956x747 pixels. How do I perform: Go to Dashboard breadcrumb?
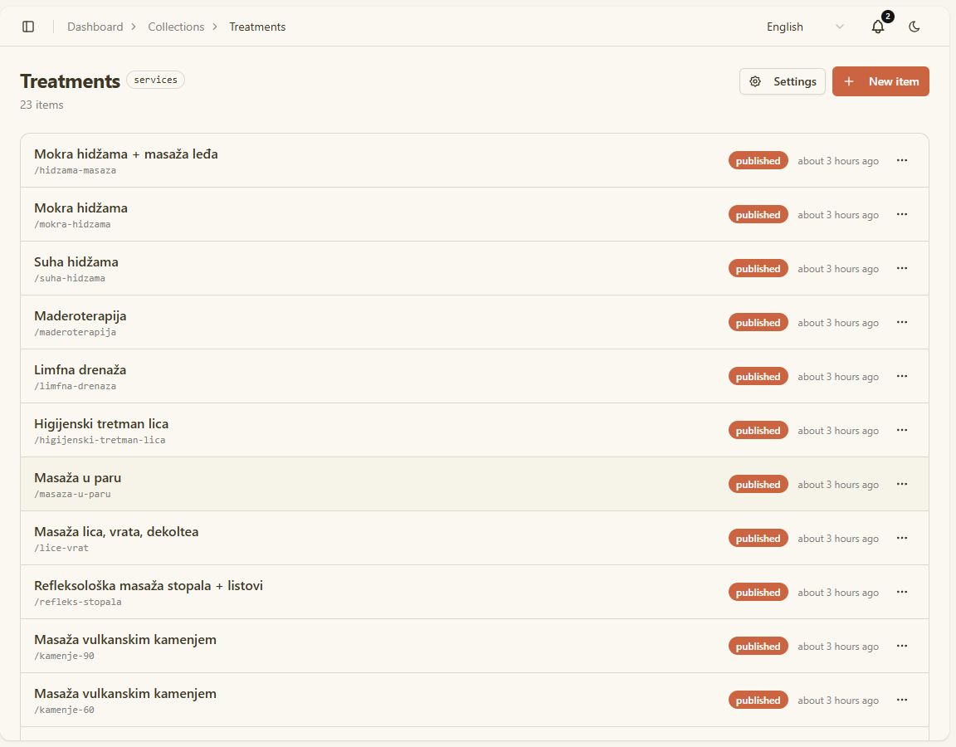tap(95, 27)
